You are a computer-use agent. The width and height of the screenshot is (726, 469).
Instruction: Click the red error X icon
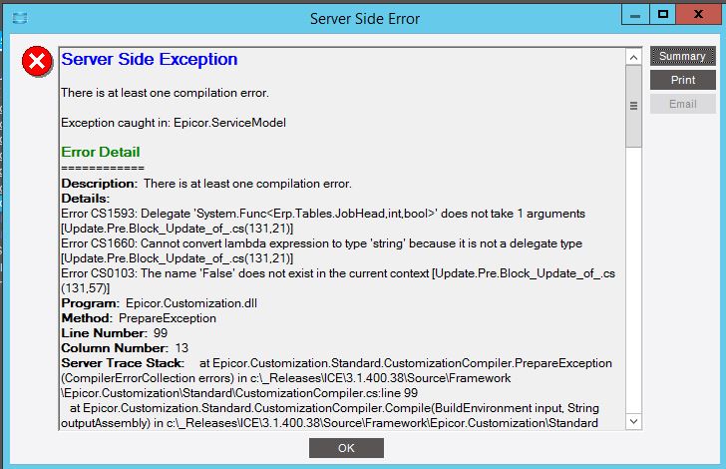pos(38,63)
